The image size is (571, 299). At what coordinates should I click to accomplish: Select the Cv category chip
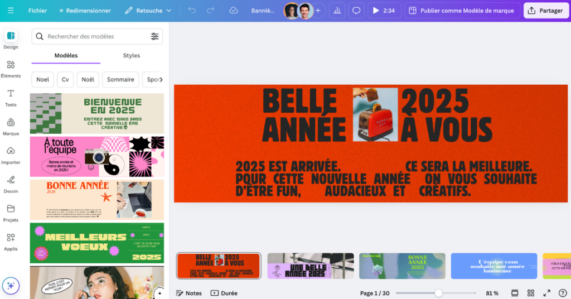point(65,79)
